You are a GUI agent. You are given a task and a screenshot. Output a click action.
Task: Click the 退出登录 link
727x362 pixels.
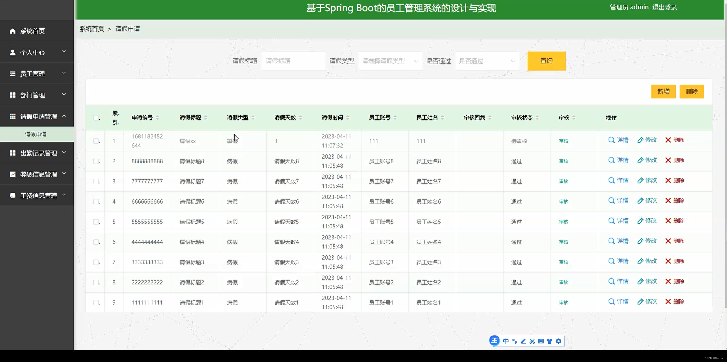pyautogui.click(x=664, y=7)
